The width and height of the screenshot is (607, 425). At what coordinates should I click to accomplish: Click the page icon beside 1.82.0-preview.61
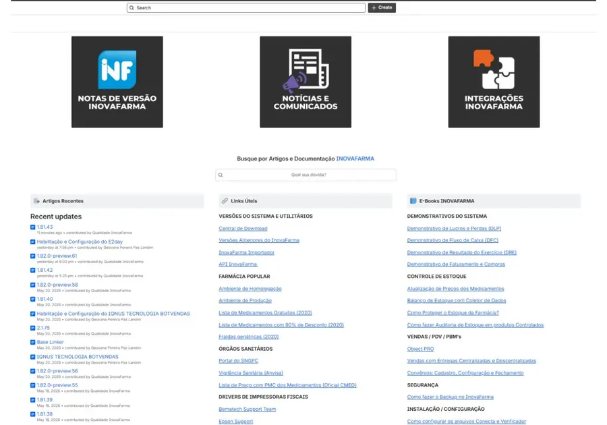[33, 256]
